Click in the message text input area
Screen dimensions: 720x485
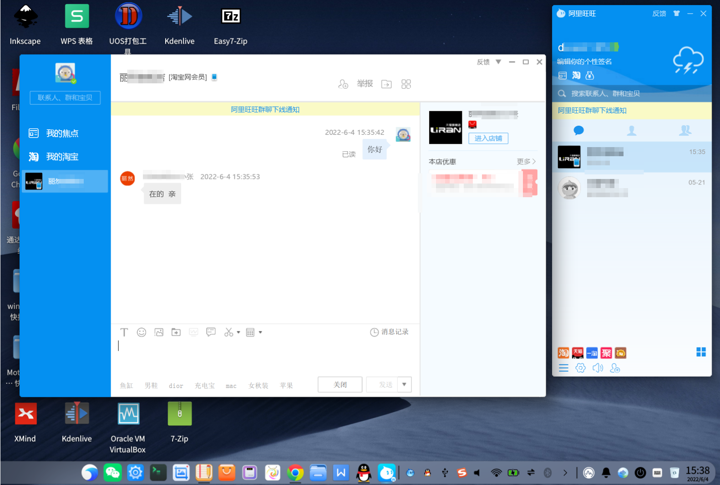point(265,357)
